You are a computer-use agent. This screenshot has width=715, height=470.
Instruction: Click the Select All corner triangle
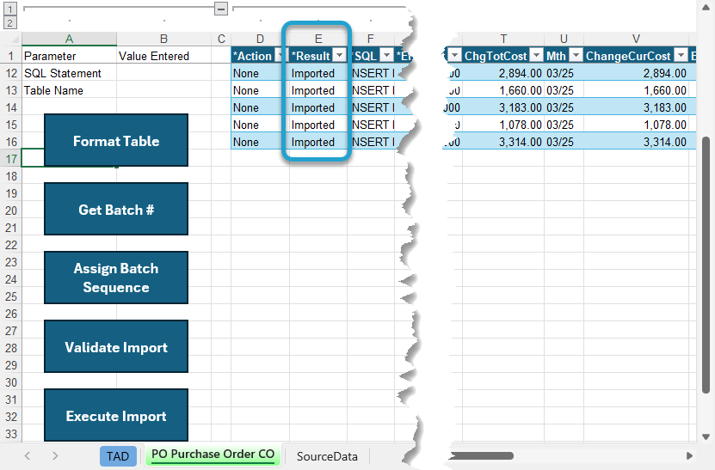point(14,40)
